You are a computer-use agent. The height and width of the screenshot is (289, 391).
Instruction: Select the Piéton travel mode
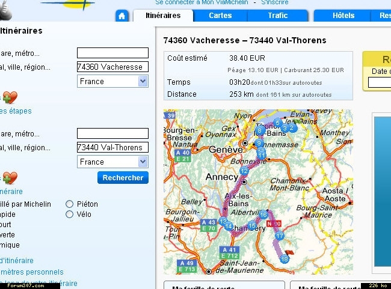(x=69, y=204)
